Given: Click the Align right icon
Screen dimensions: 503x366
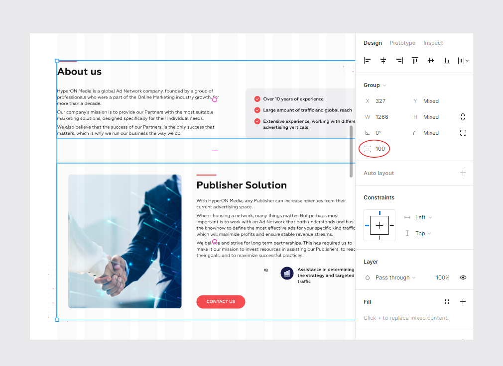Looking at the screenshot, I should (399, 61).
